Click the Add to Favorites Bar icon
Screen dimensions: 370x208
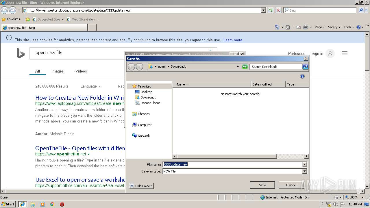click(x=28, y=19)
